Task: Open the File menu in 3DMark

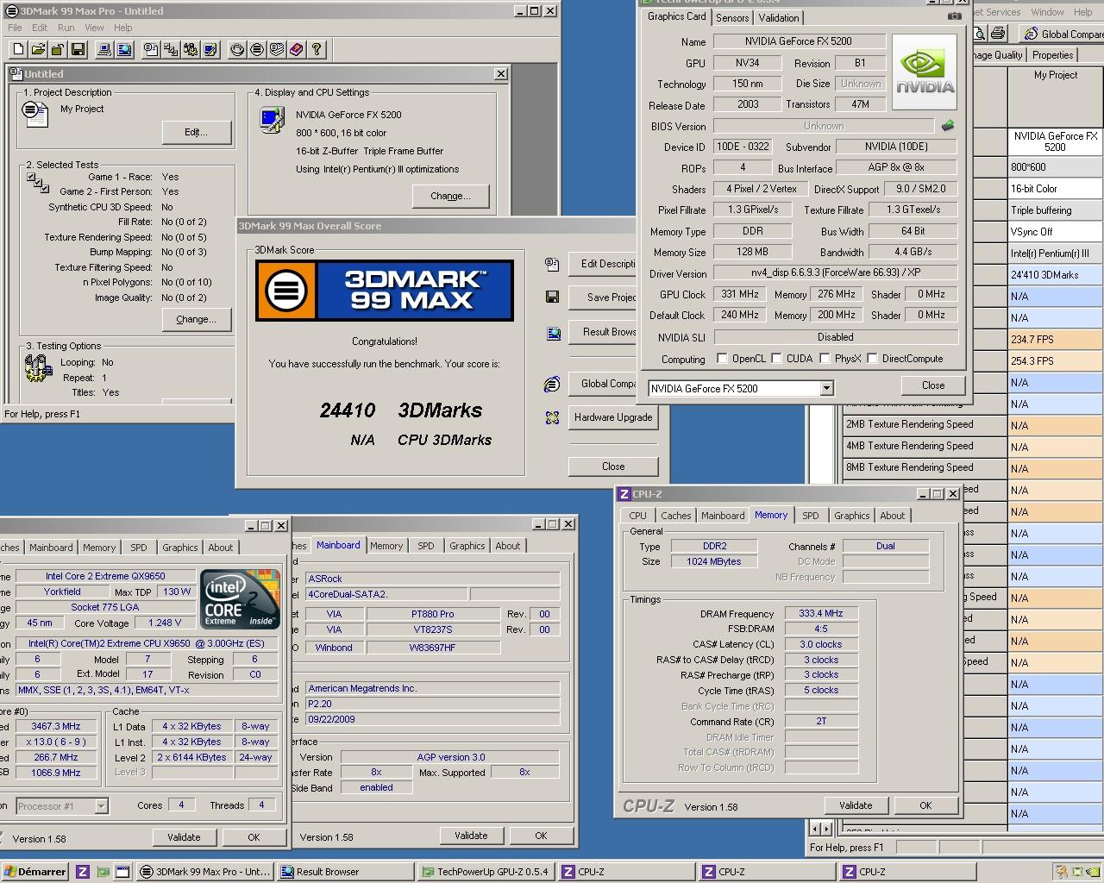Action: (15, 28)
